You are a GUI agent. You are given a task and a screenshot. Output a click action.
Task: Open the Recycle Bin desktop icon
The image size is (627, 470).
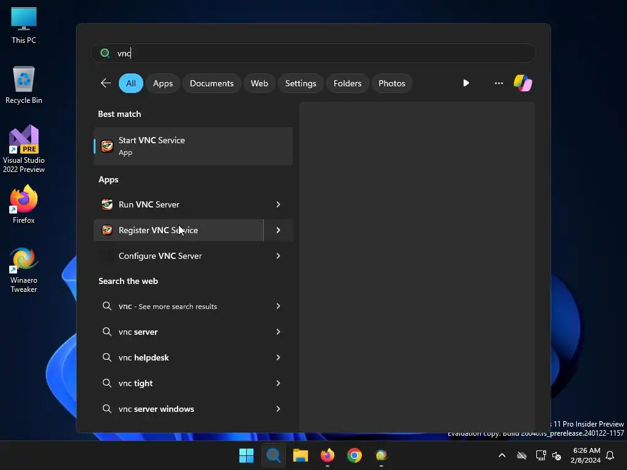point(24,86)
